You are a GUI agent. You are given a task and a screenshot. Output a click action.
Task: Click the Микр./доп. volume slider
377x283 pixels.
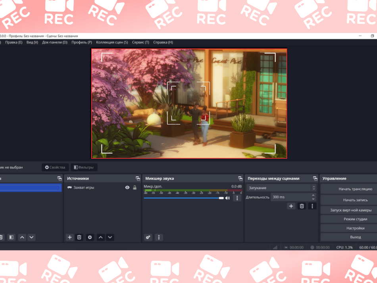pyautogui.click(x=183, y=198)
